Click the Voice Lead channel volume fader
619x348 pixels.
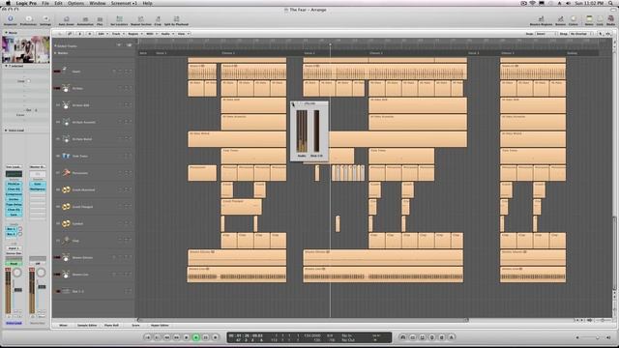coord(18,290)
